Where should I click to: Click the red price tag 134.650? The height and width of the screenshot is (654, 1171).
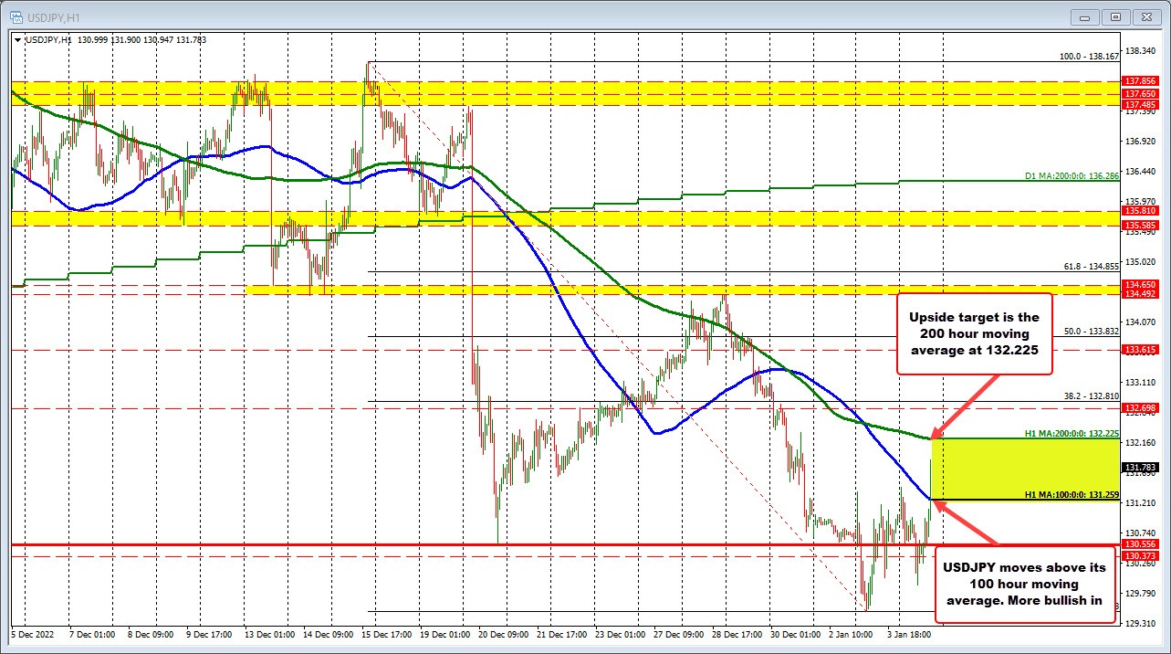[1142, 285]
